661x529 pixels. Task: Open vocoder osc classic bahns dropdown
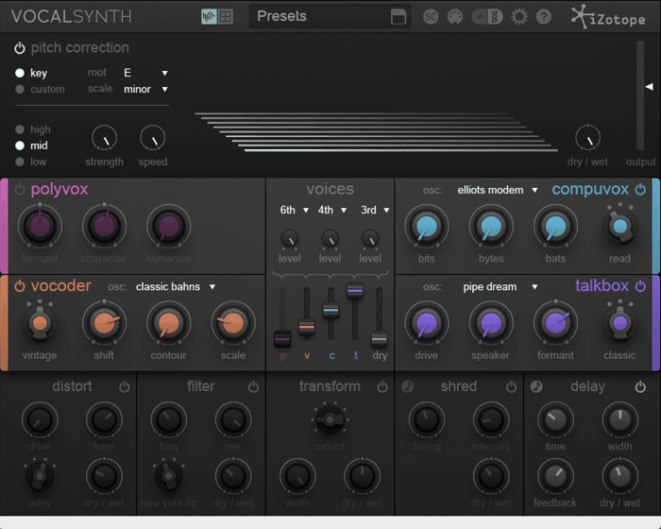(176, 287)
